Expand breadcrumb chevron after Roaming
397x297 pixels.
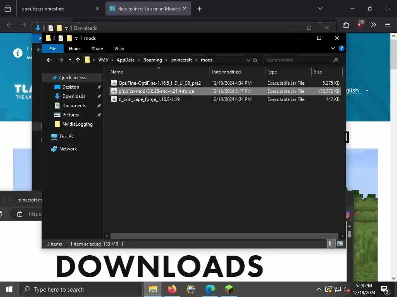coord(167,60)
